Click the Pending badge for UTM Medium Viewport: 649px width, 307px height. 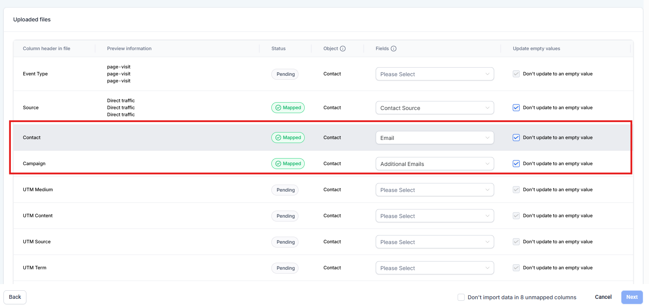coord(285,190)
